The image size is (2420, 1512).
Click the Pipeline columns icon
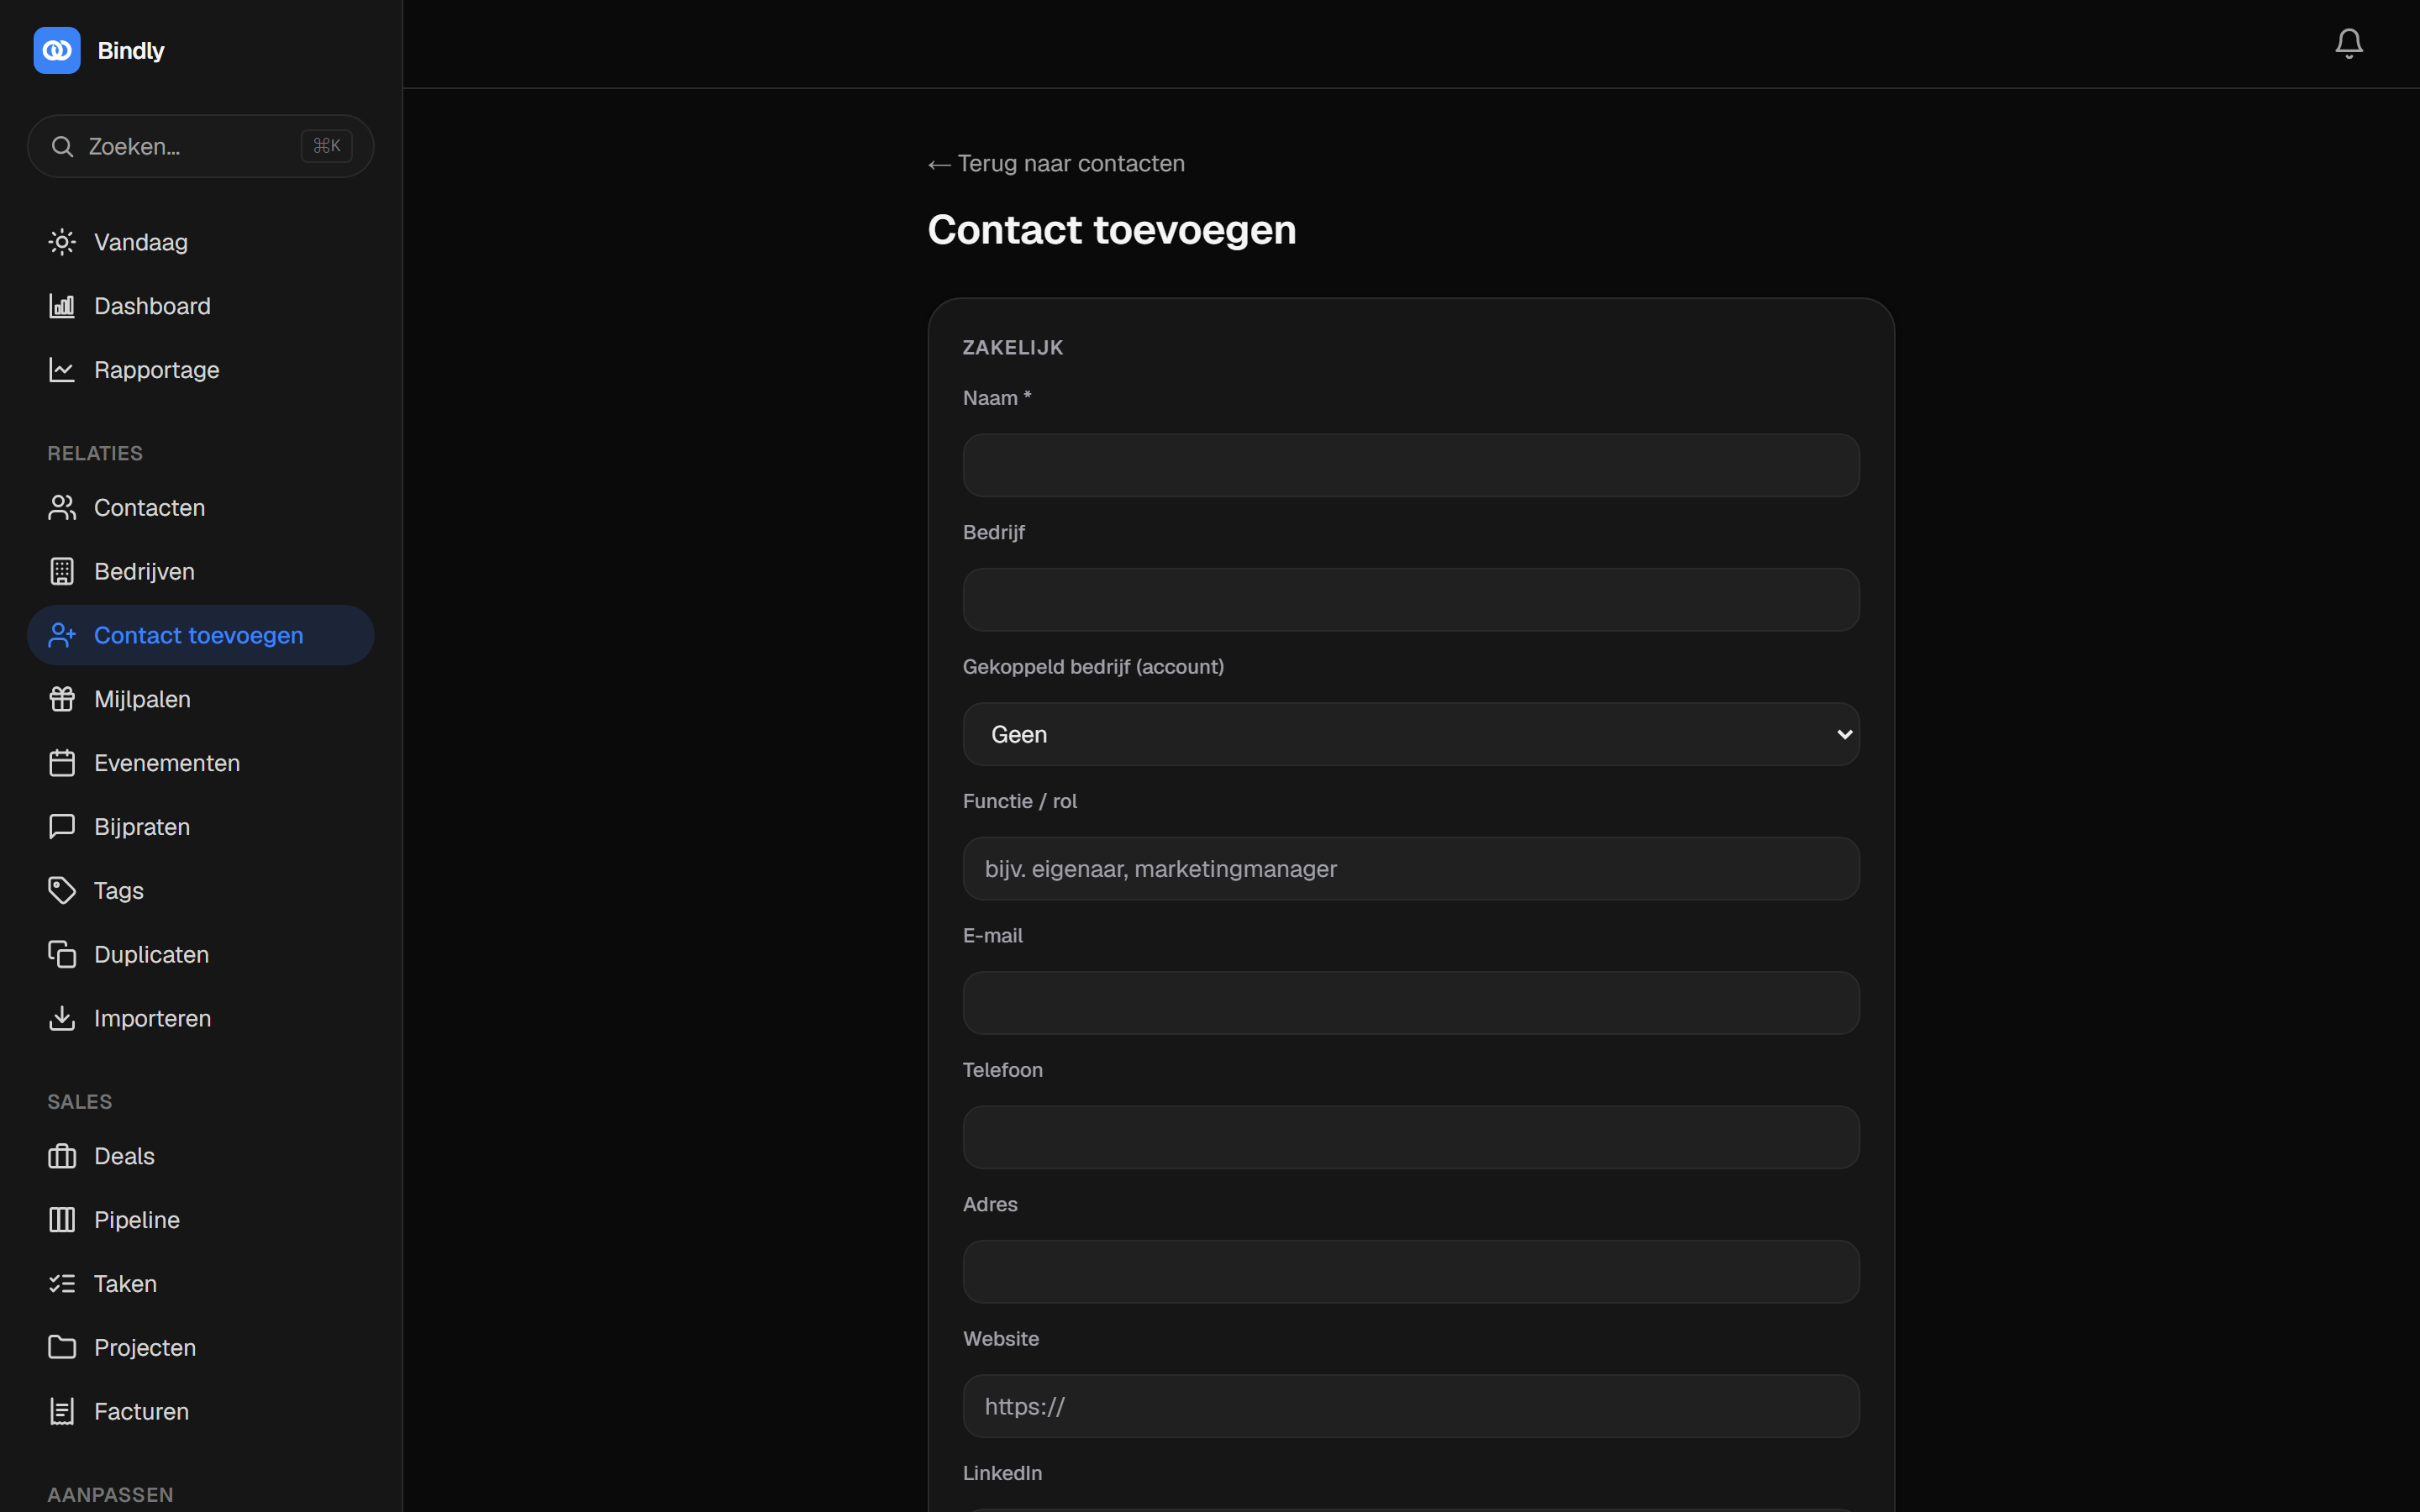pos(62,1220)
